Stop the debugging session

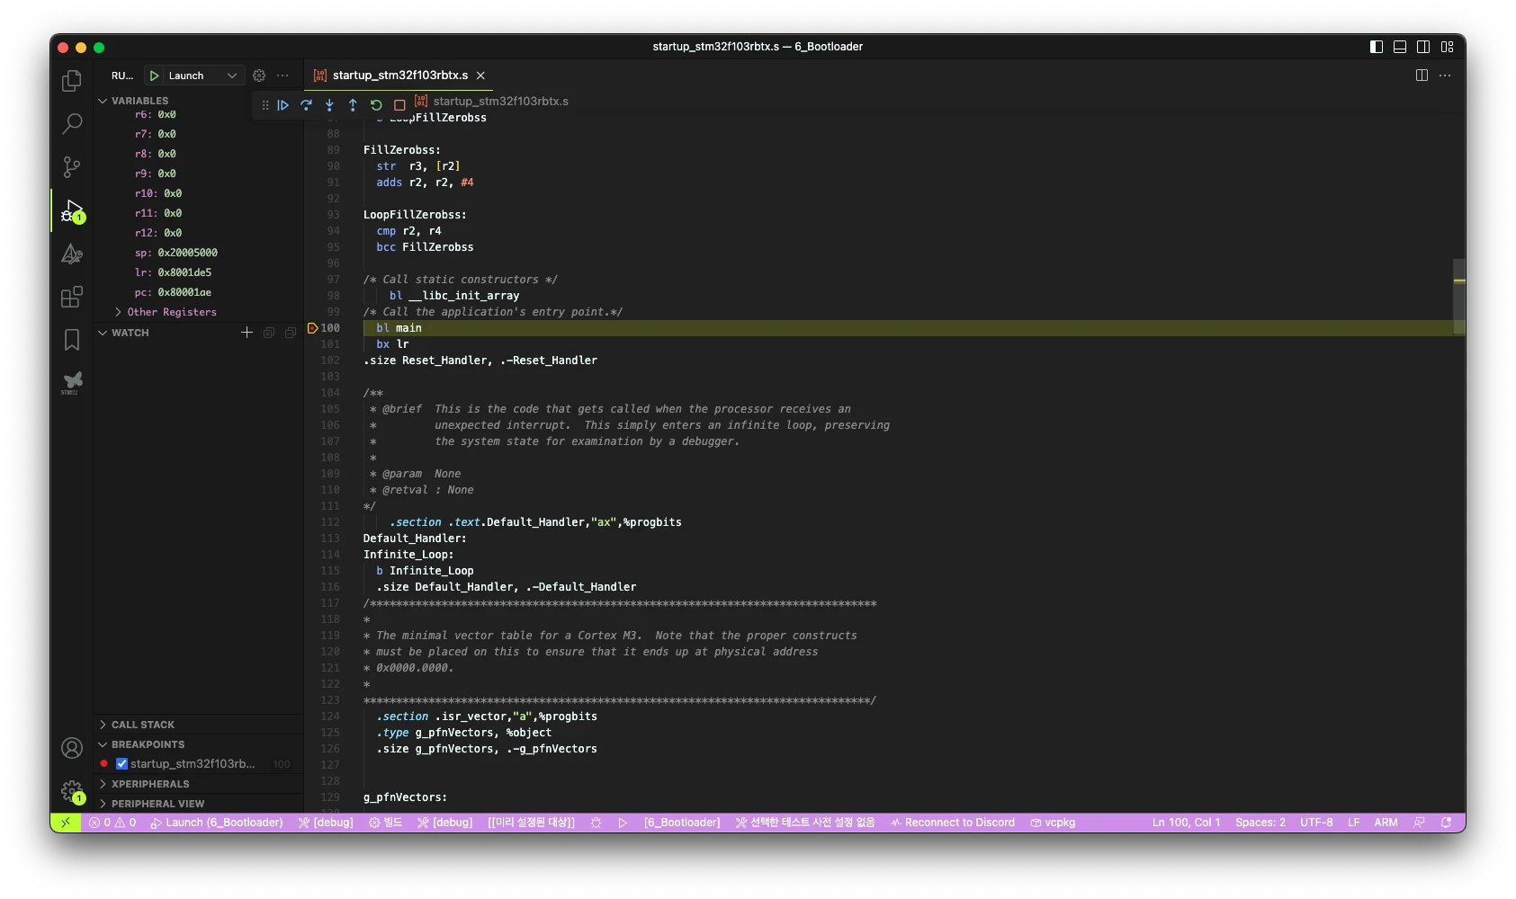tap(399, 105)
